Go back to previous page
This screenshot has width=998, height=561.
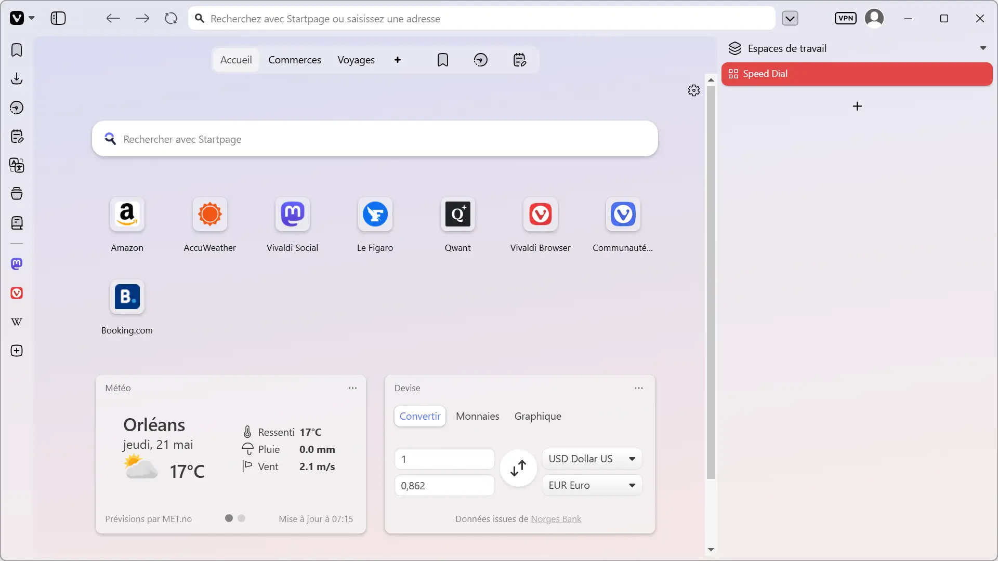[113, 18]
